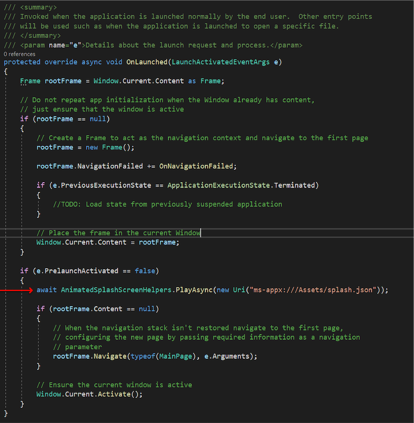This screenshot has width=414, height=423.
Task: Click 'Window.Current.Content as Frame' line
Action: (122, 81)
